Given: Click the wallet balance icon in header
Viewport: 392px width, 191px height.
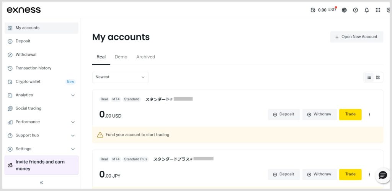Looking at the screenshot, I should [313, 10].
